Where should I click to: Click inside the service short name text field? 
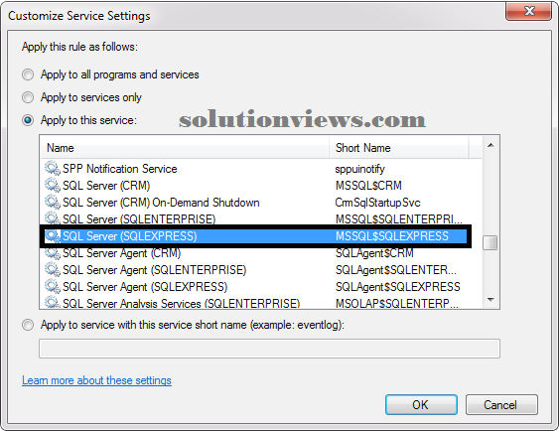[269, 349]
